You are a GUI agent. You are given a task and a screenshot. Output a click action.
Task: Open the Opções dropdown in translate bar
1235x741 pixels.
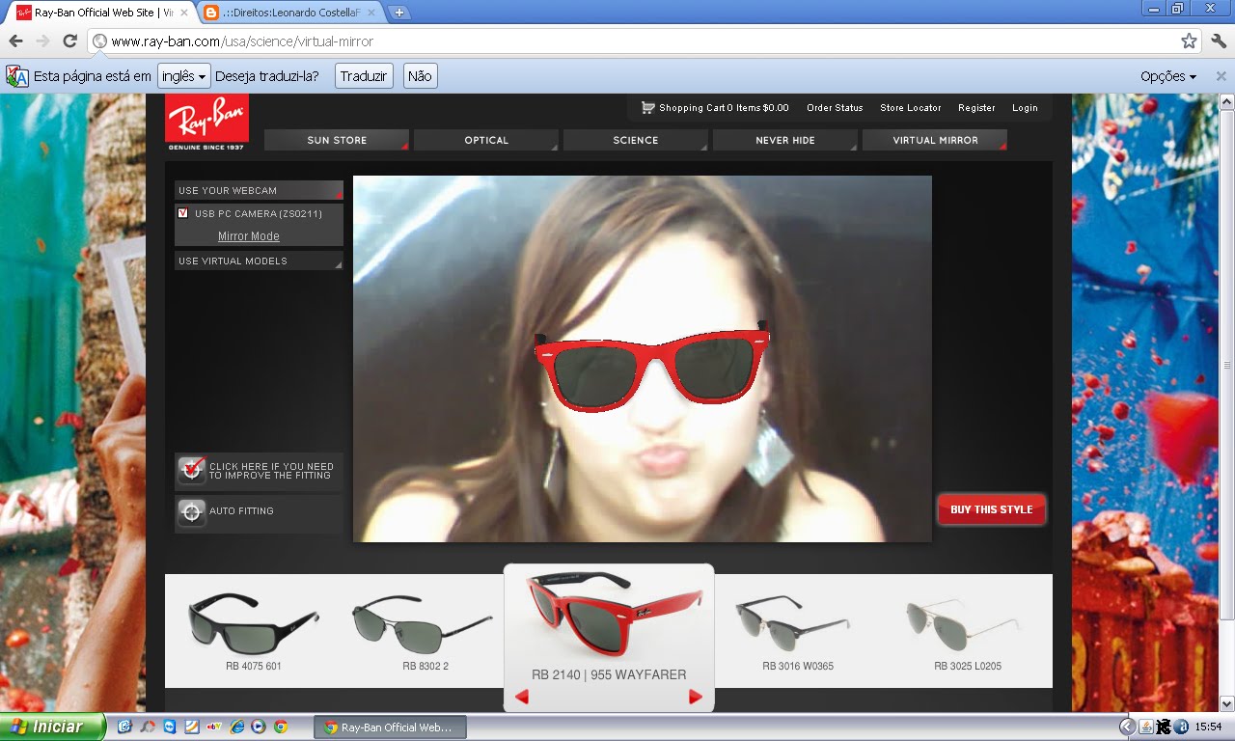[1167, 76]
